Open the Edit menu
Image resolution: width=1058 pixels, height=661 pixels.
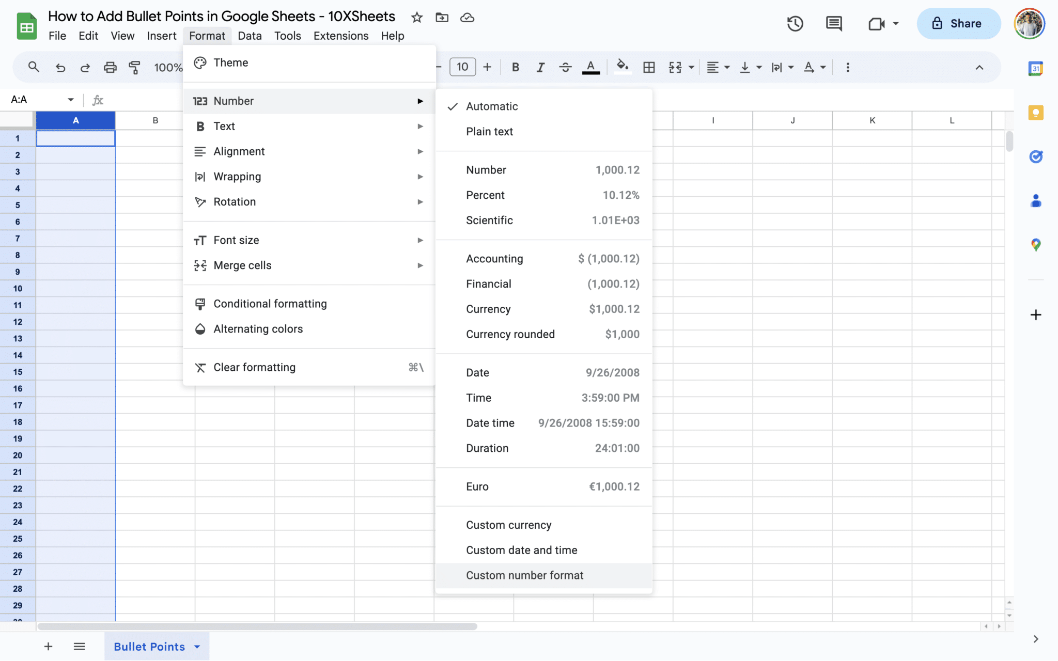[x=88, y=36]
